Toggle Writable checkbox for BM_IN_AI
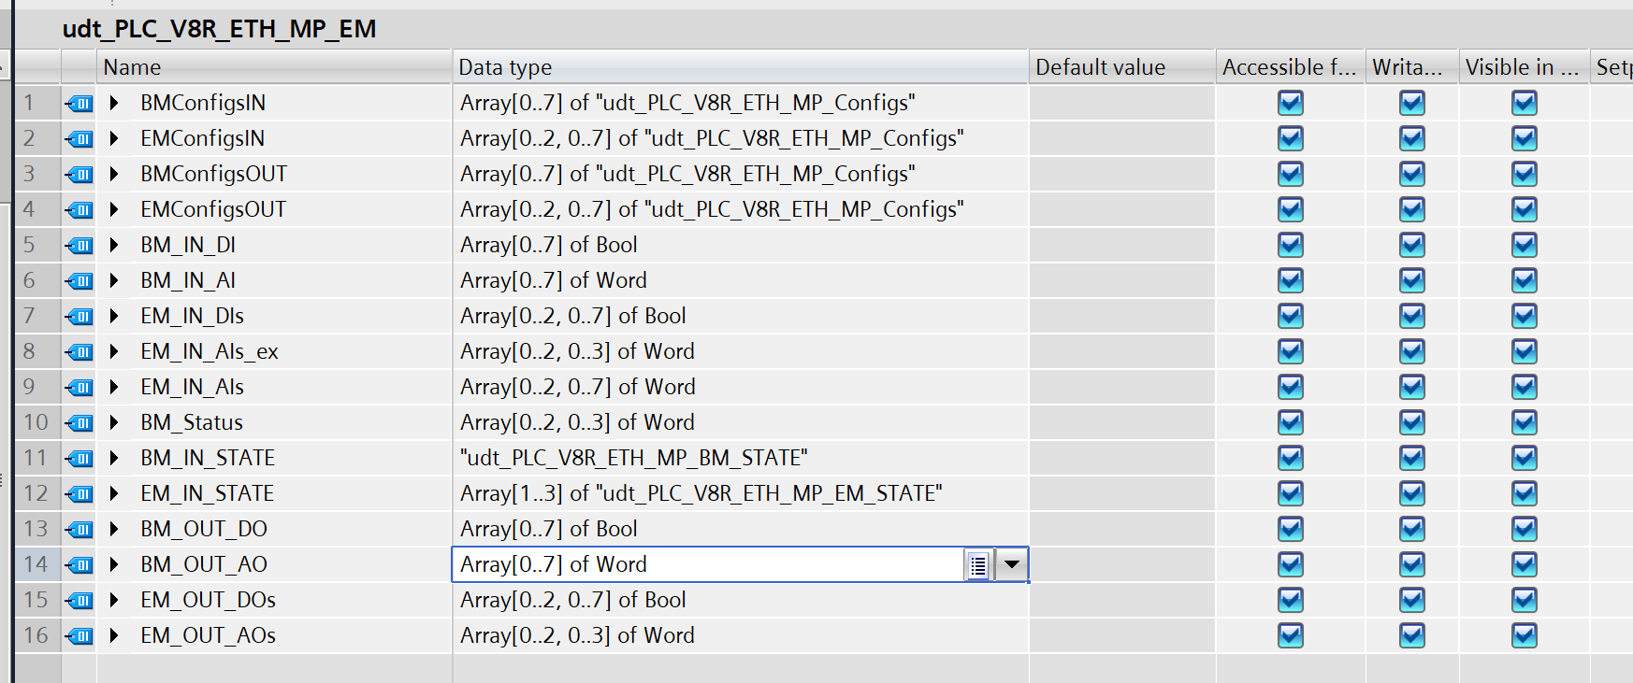The width and height of the screenshot is (1633, 683). pyautogui.click(x=1411, y=280)
